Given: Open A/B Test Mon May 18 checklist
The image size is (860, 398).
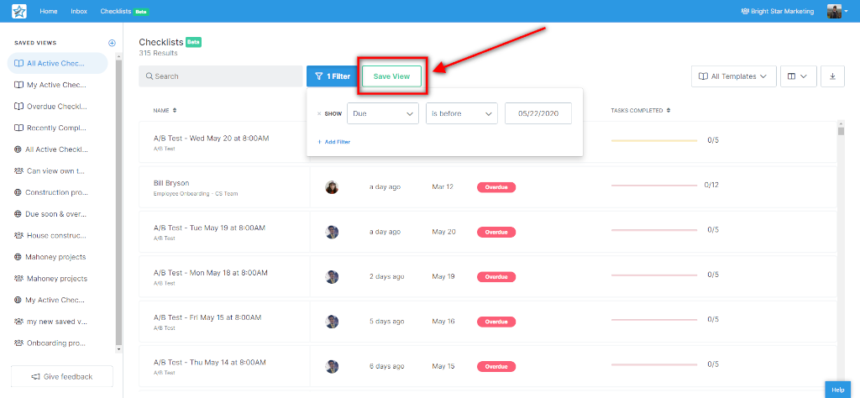Looking at the screenshot, I should 210,272.
